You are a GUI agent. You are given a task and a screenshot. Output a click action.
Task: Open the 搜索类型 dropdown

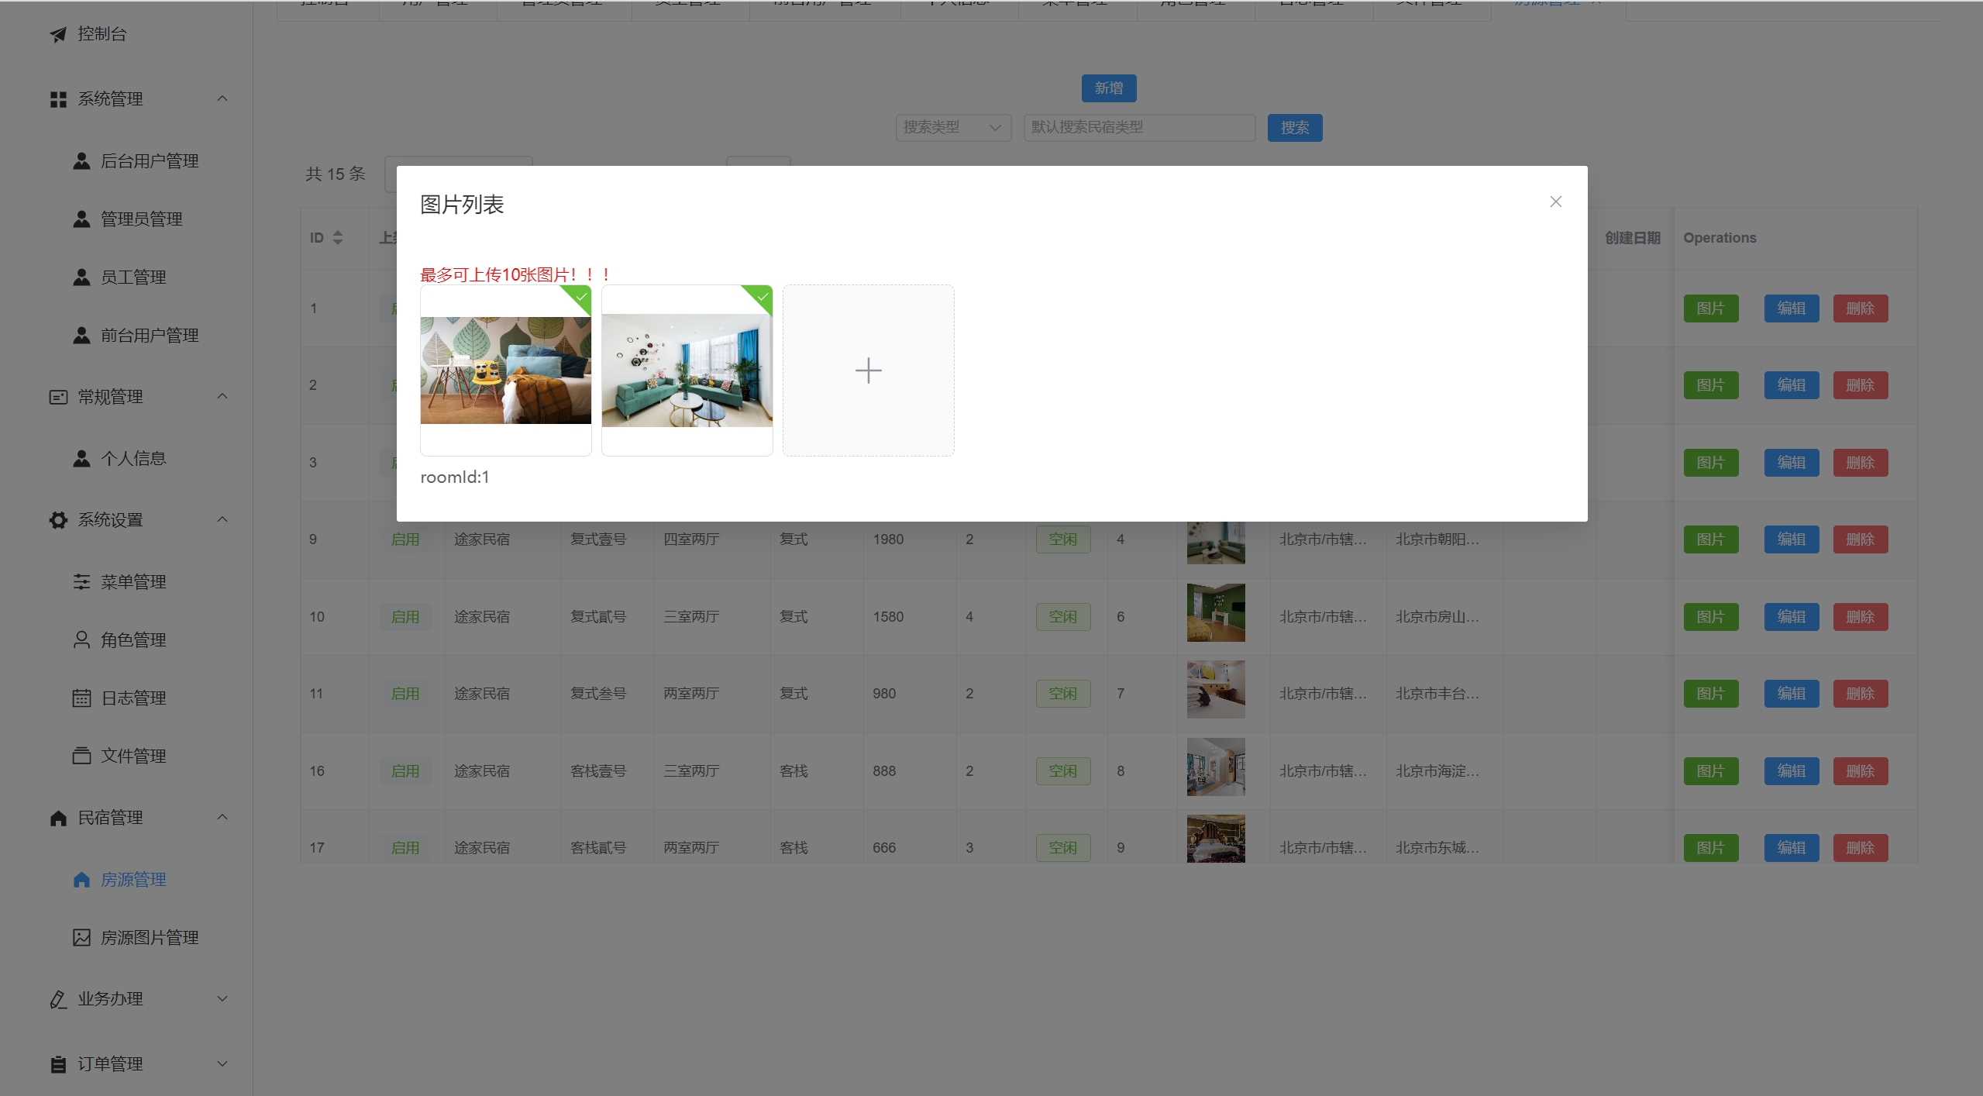click(953, 127)
